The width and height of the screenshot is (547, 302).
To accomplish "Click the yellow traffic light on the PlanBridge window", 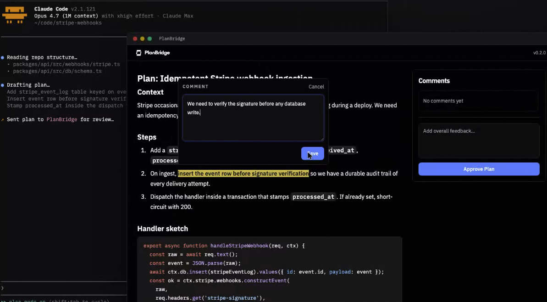I will click(x=142, y=39).
